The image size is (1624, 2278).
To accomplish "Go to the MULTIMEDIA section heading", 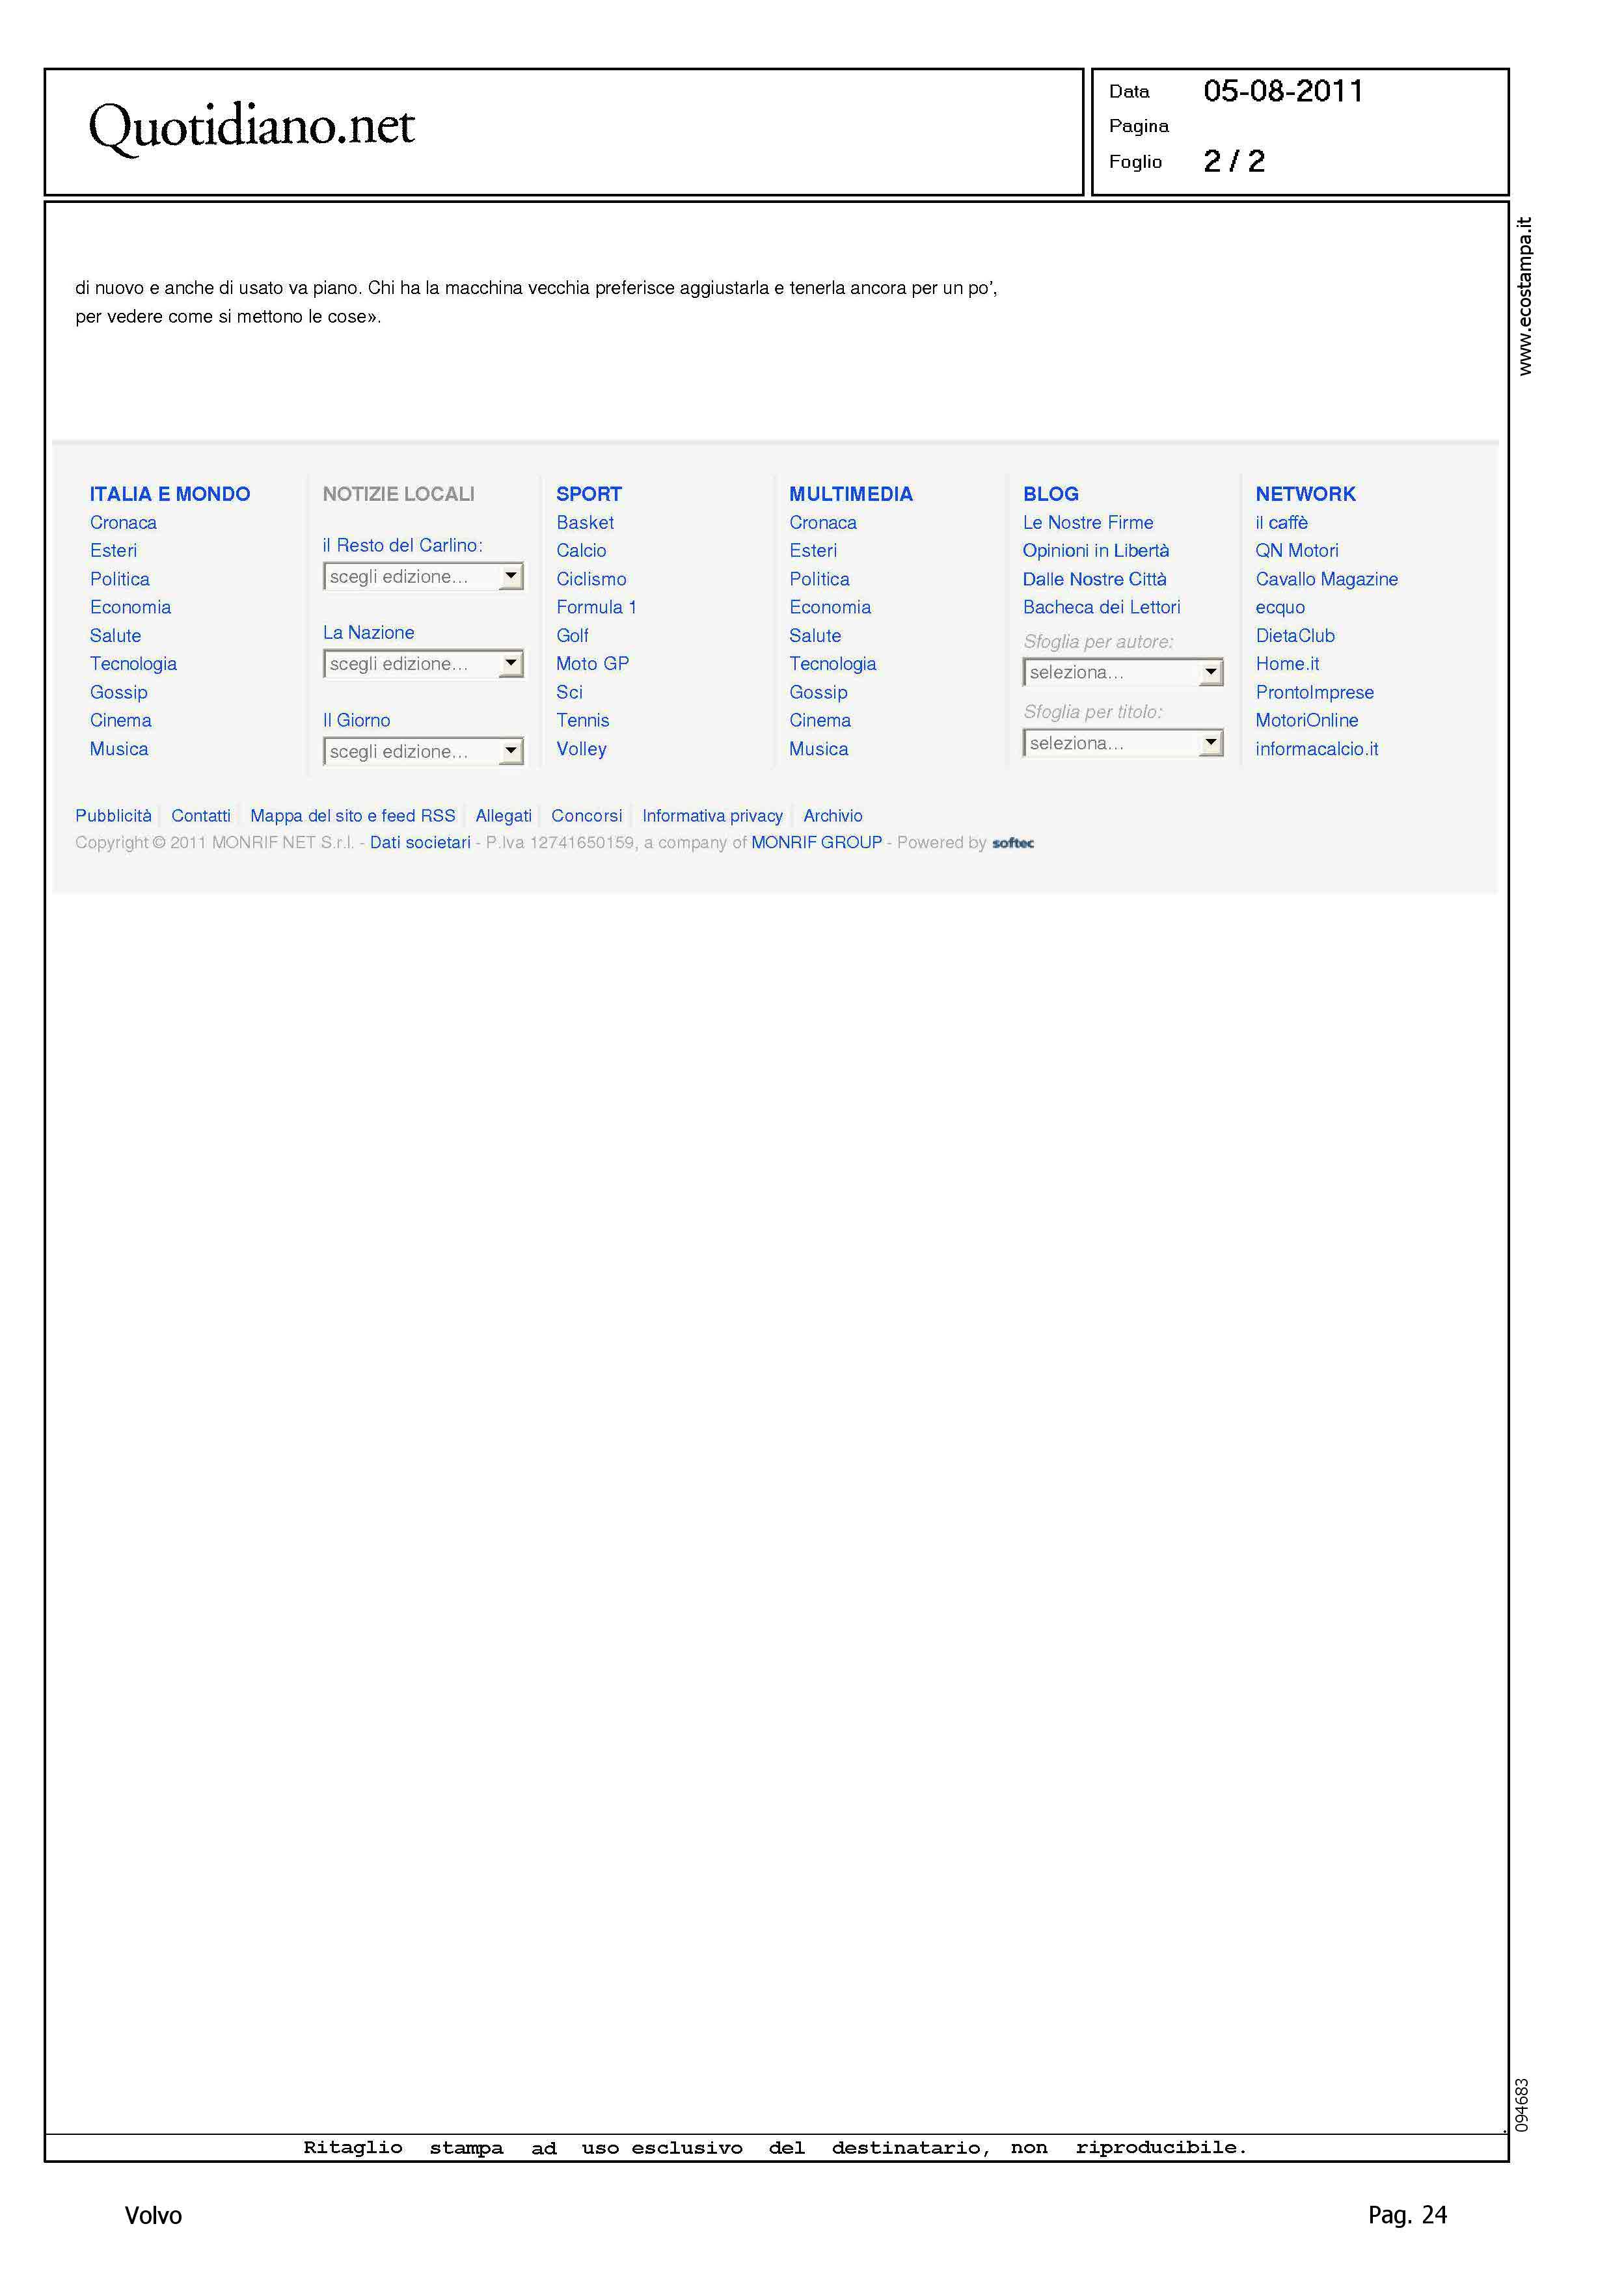I will point(850,494).
